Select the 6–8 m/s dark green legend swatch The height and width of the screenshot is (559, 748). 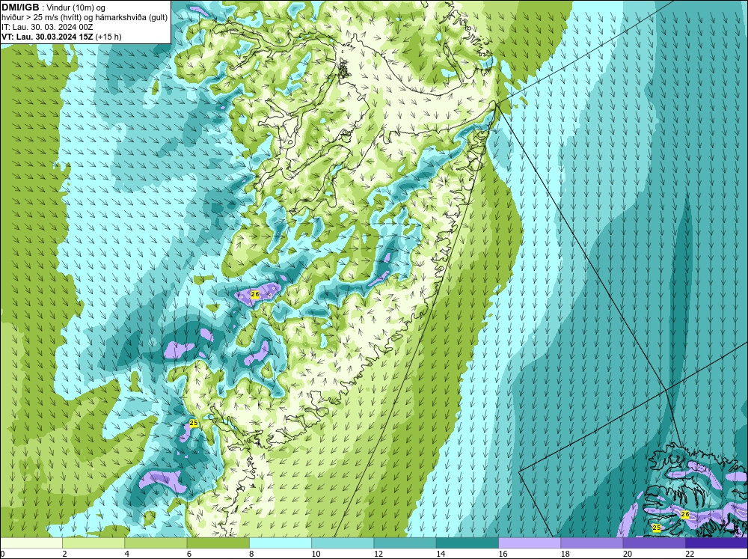pos(218,543)
